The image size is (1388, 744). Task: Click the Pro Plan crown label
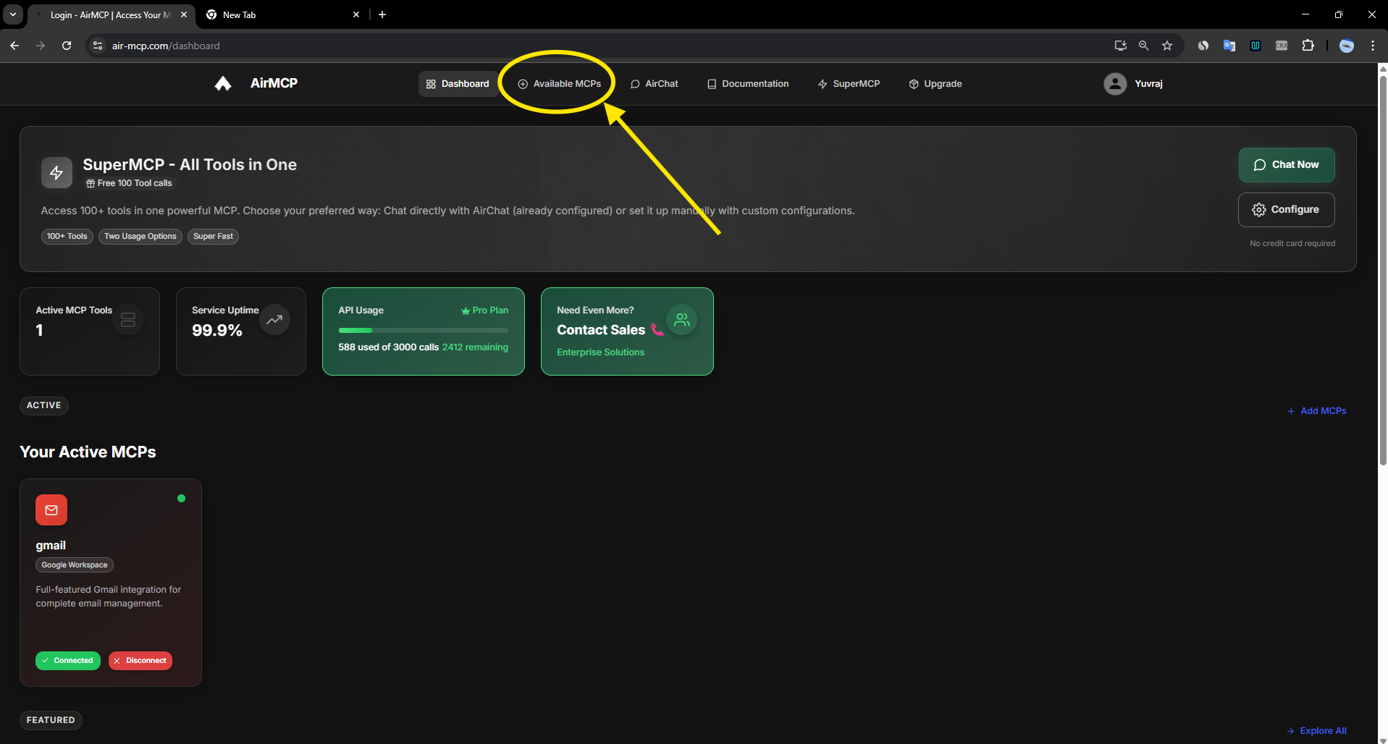point(485,310)
